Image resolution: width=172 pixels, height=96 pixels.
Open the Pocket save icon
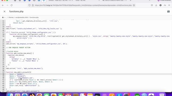click(x=152, y=5)
